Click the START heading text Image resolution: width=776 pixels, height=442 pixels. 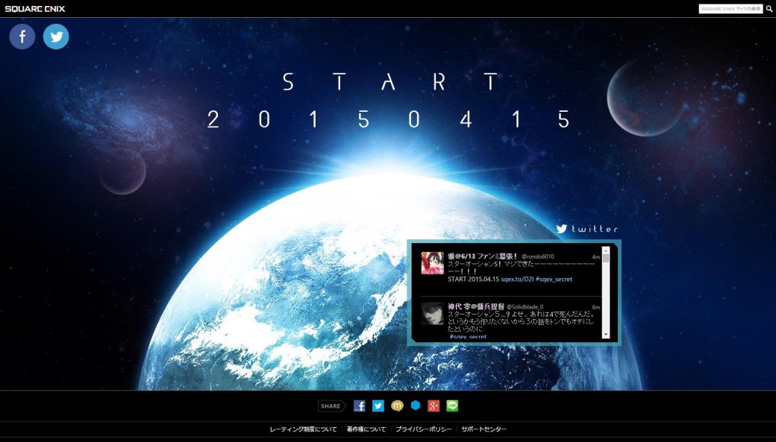coord(391,81)
